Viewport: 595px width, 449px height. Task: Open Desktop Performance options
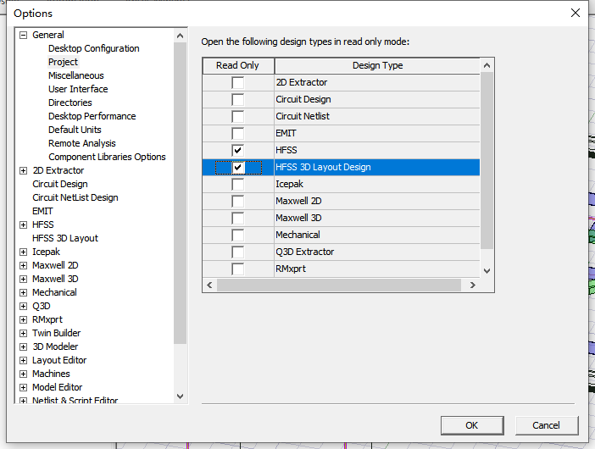92,116
